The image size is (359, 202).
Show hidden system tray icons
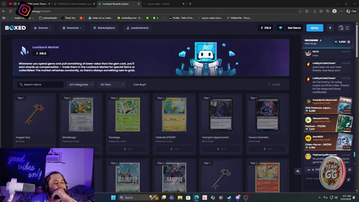[319, 198]
